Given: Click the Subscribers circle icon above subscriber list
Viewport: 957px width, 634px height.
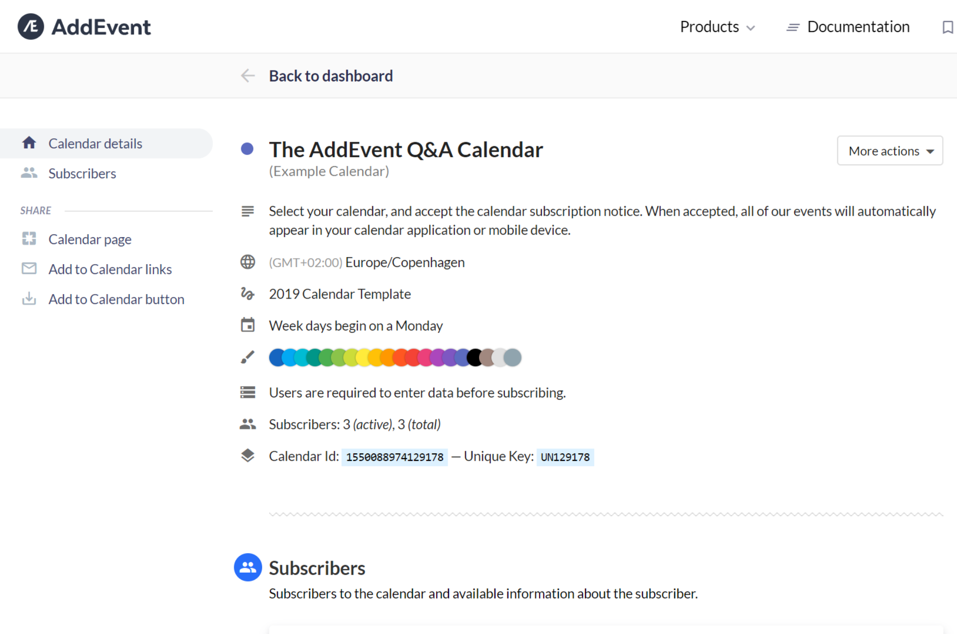Looking at the screenshot, I should click(248, 568).
